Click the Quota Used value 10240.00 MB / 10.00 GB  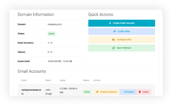pyautogui.click(x=60, y=61)
